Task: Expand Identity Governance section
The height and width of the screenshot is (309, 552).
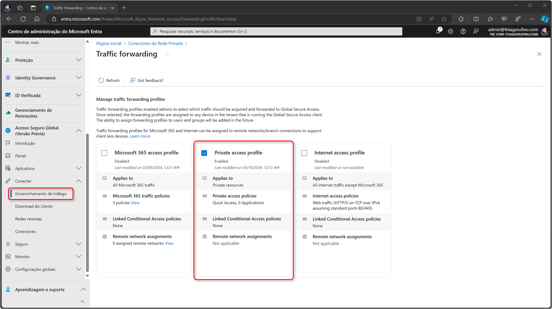Action: 79,78
